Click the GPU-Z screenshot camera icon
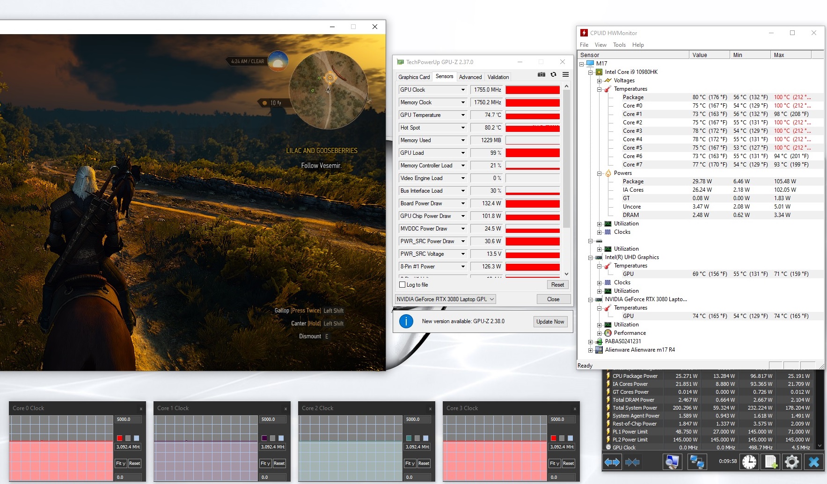Screen dimensions: 827x484 coord(541,75)
